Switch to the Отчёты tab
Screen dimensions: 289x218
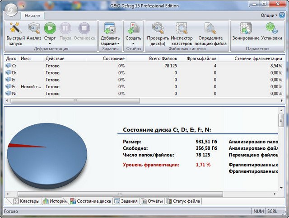pos(152,201)
